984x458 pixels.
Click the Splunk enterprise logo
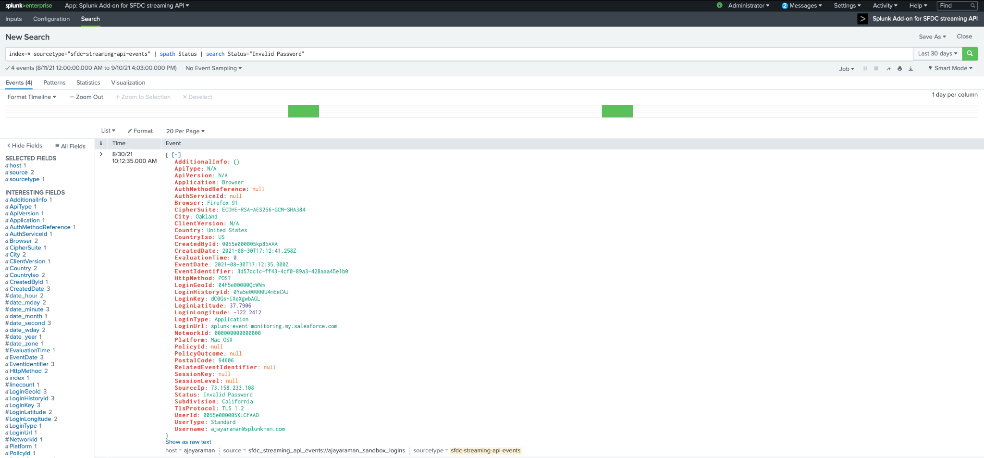tap(29, 6)
